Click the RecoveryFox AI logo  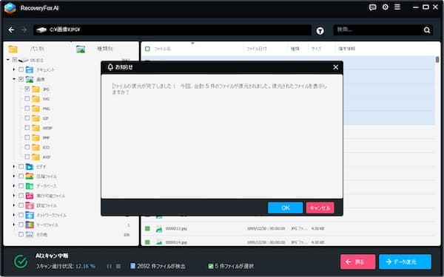coord(10,8)
